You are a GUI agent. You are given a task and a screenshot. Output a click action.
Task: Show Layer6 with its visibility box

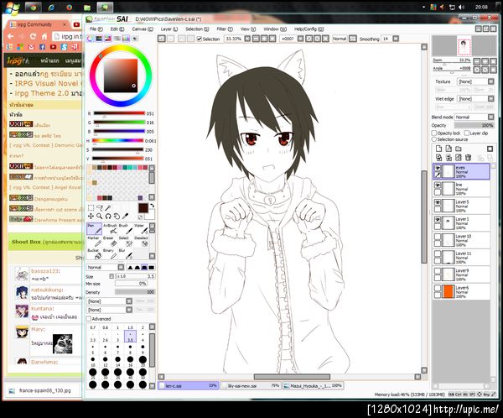pyautogui.click(x=438, y=288)
